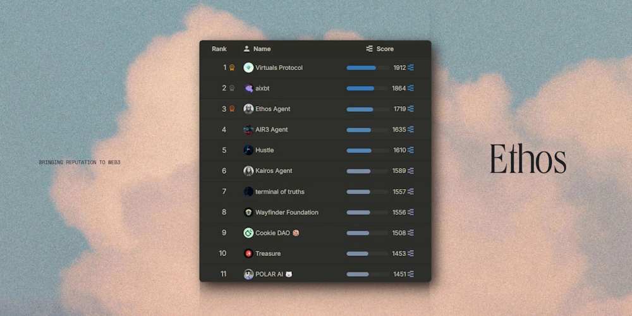The image size is (632, 316).
Task: Click the rank 3 bronze medal icon
Action: click(232, 109)
